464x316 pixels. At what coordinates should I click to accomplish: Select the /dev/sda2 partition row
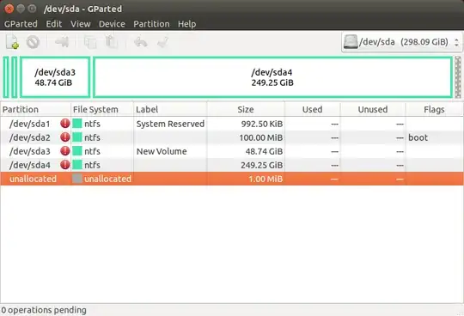(x=232, y=137)
